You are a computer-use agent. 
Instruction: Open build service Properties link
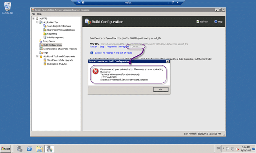click(x=112, y=47)
